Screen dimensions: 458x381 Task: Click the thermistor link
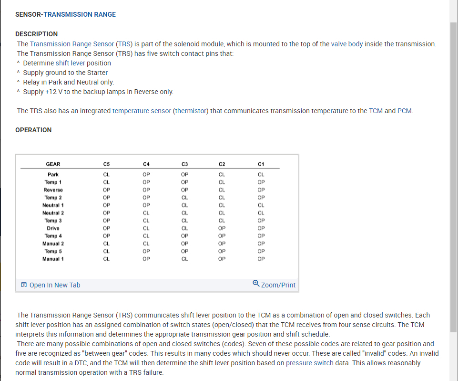[x=191, y=111]
